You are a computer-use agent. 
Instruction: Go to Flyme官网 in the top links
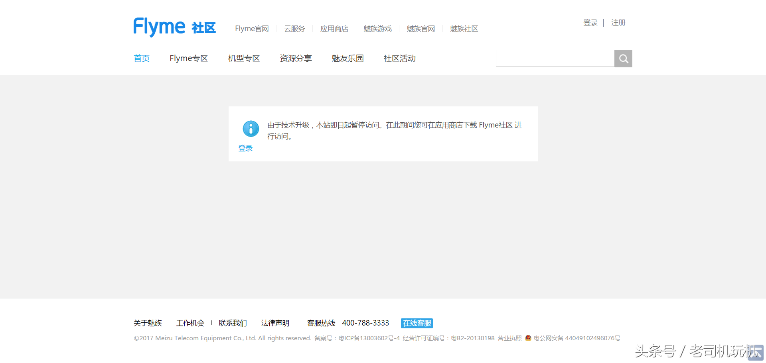click(252, 29)
